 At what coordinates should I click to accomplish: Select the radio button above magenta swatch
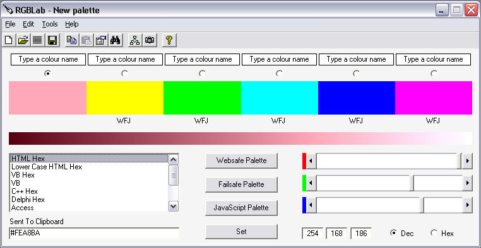(434, 74)
